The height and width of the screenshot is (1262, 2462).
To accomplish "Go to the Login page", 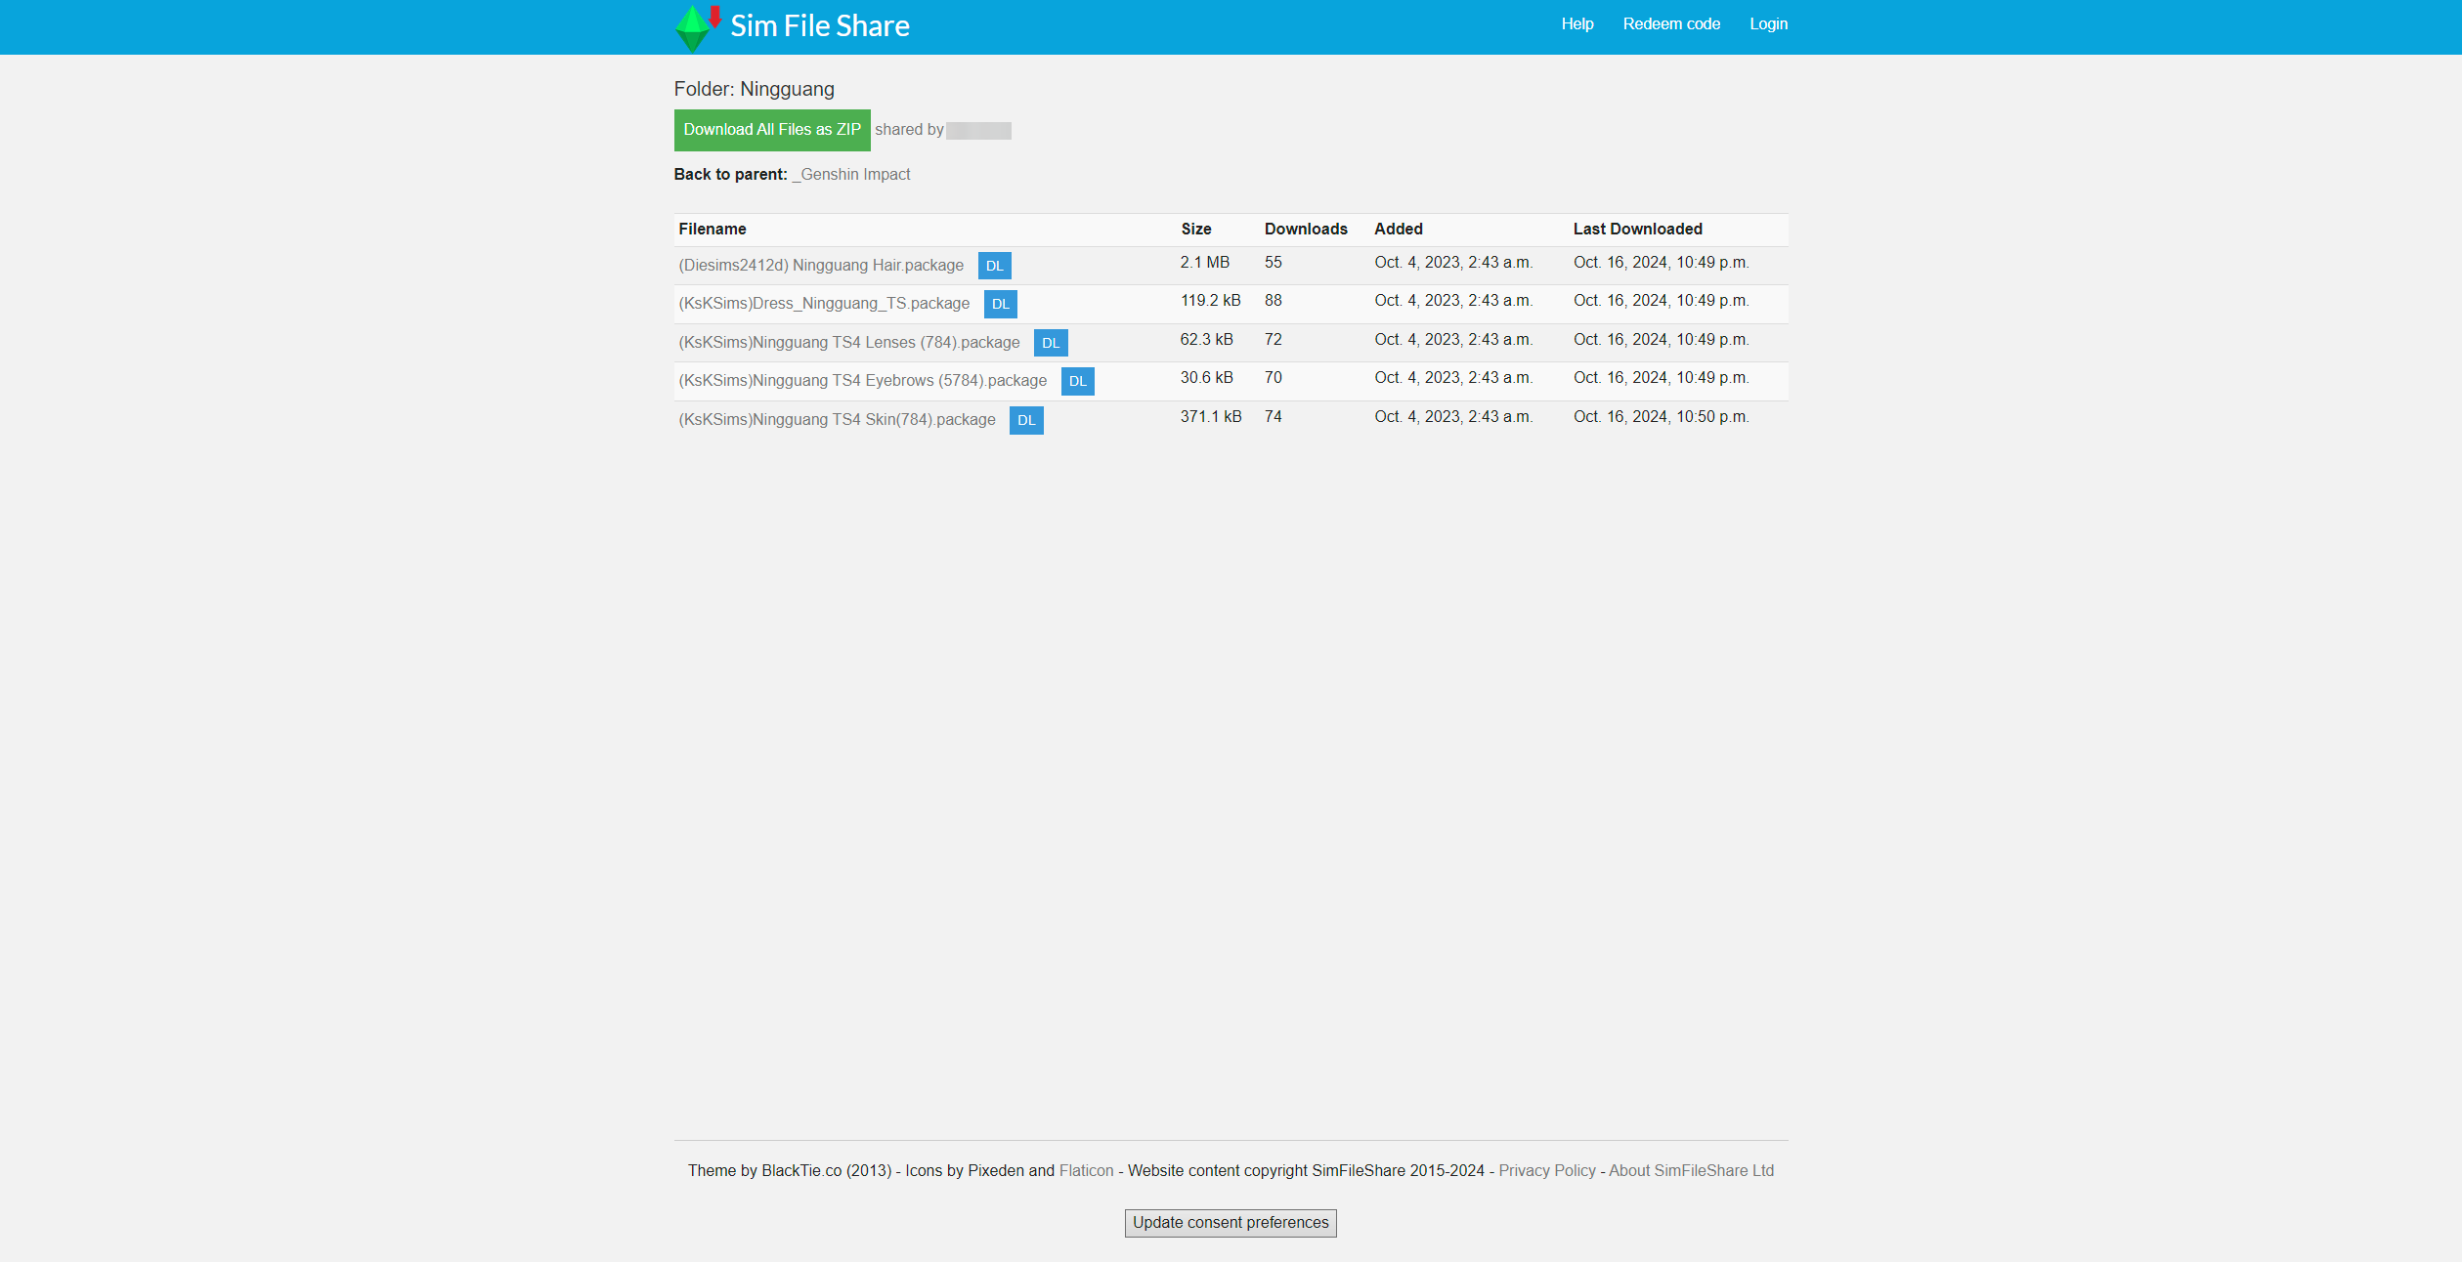I will click(x=1767, y=24).
